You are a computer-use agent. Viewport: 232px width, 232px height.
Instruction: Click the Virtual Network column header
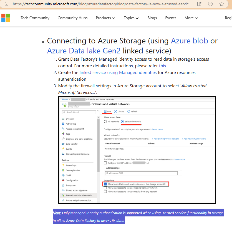[113, 144]
